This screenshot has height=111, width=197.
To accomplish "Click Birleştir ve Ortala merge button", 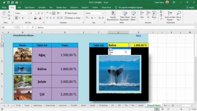I will 73,18.
